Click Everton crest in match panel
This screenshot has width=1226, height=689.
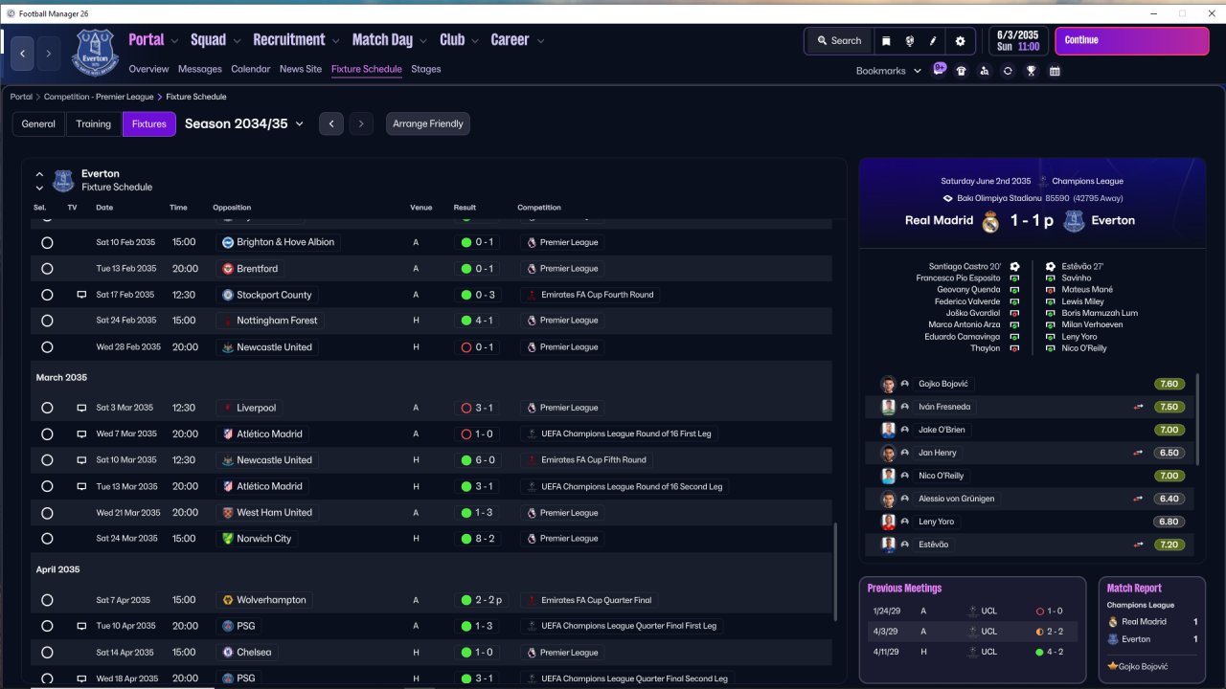1074,221
